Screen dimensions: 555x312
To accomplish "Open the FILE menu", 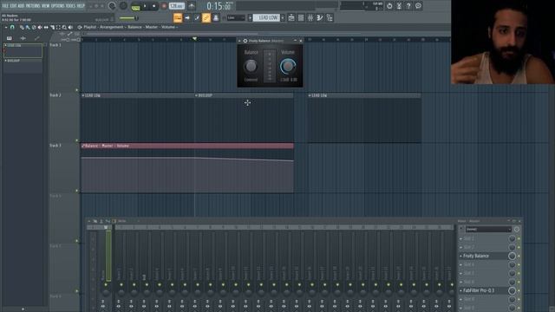I will [5, 6].
